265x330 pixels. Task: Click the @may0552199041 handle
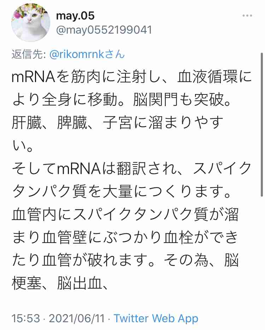[x=104, y=30]
